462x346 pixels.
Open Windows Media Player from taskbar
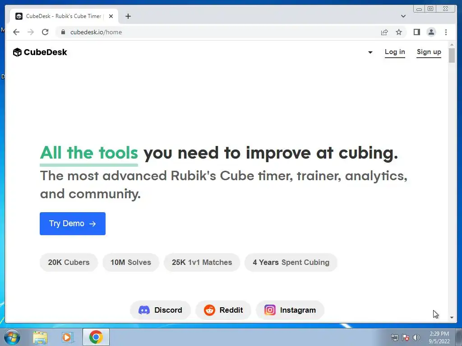(67, 337)
